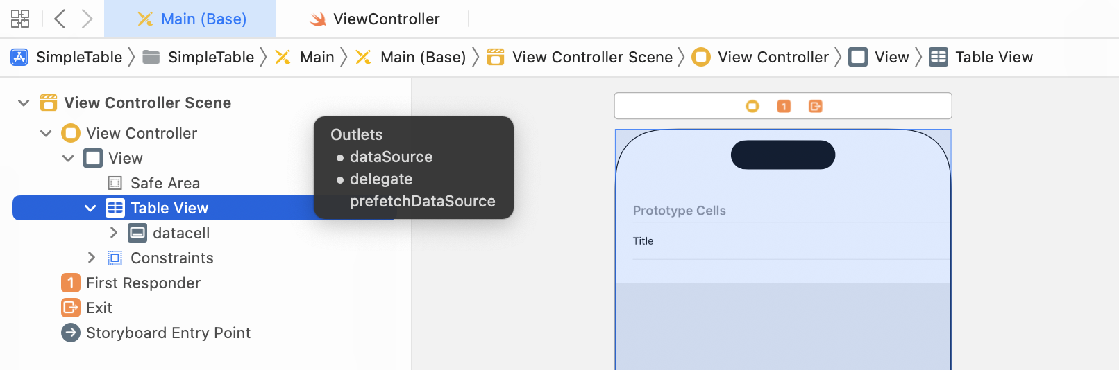Click the View Controller yellow icon in outline
Image resolution: width=1119 pixels, height=370 pixels.
71,133
